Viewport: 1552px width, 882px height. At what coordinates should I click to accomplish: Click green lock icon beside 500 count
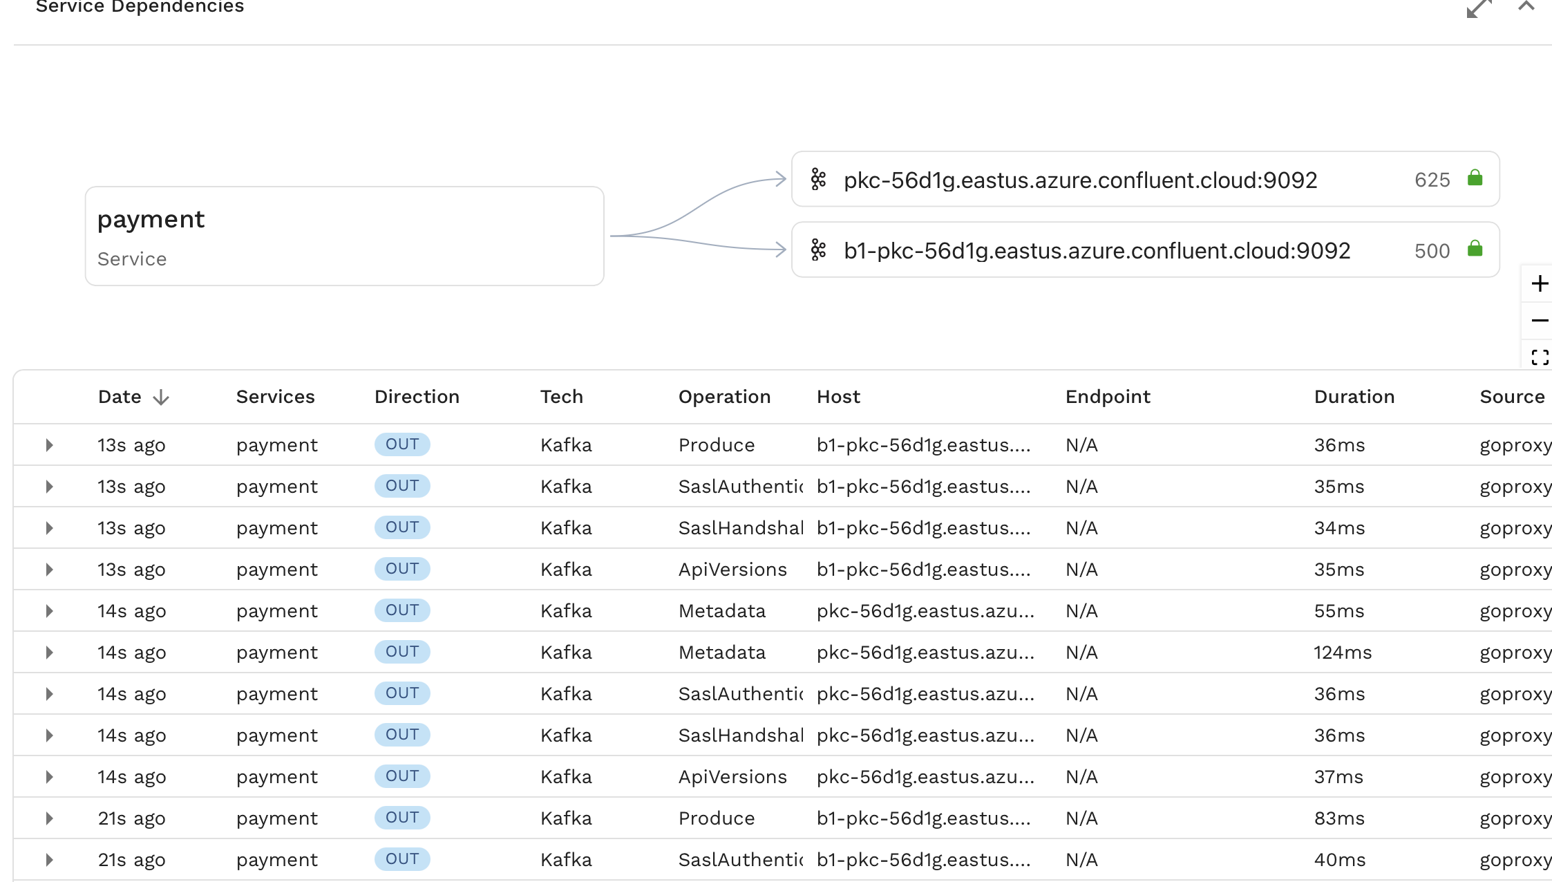1475,249
